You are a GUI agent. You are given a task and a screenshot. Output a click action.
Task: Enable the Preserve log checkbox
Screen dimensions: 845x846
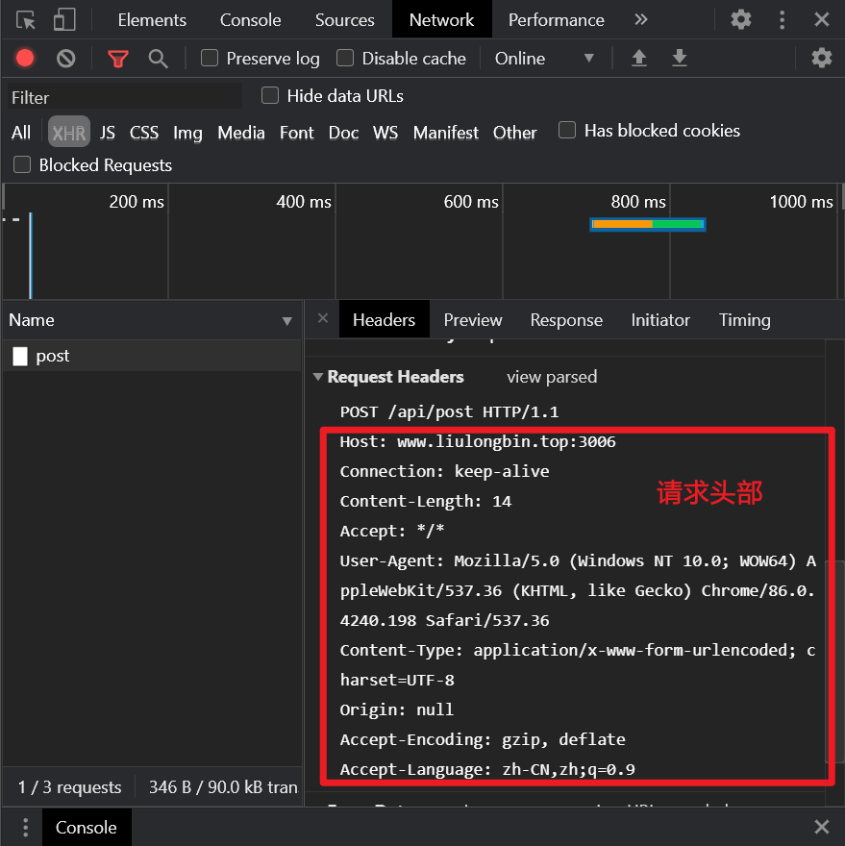coord(210,59)
